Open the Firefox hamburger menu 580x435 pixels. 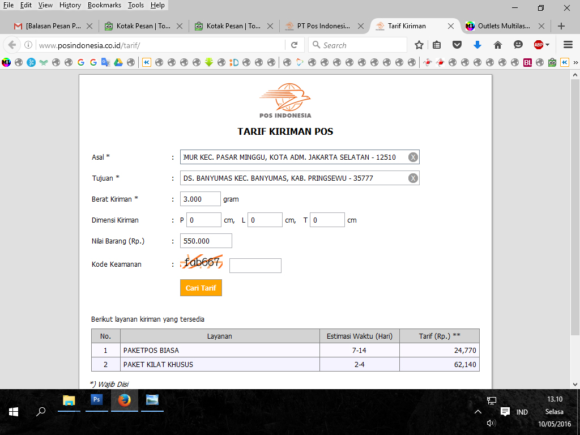coord(568,45)
